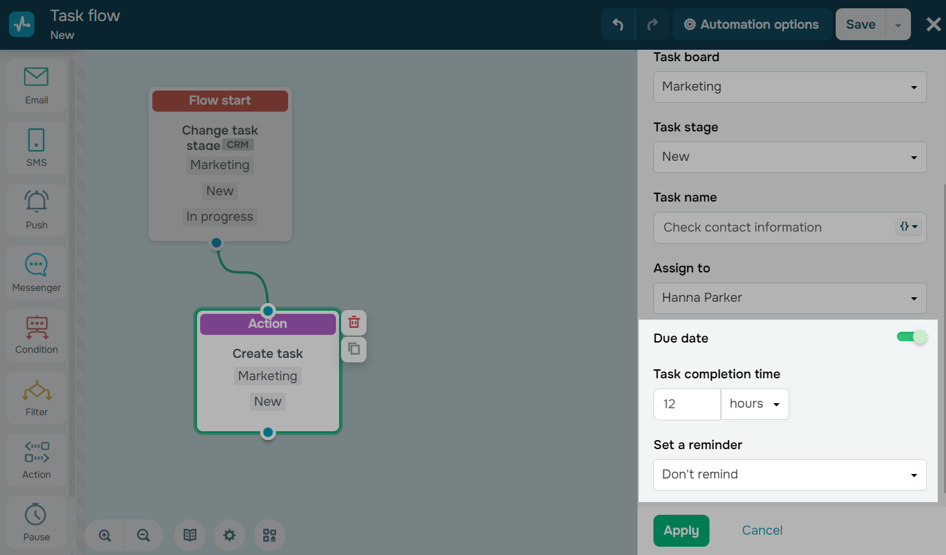Screen dimensions: 946x555
Task: Cancel the action changes
Action: click(x=762, y=530)
